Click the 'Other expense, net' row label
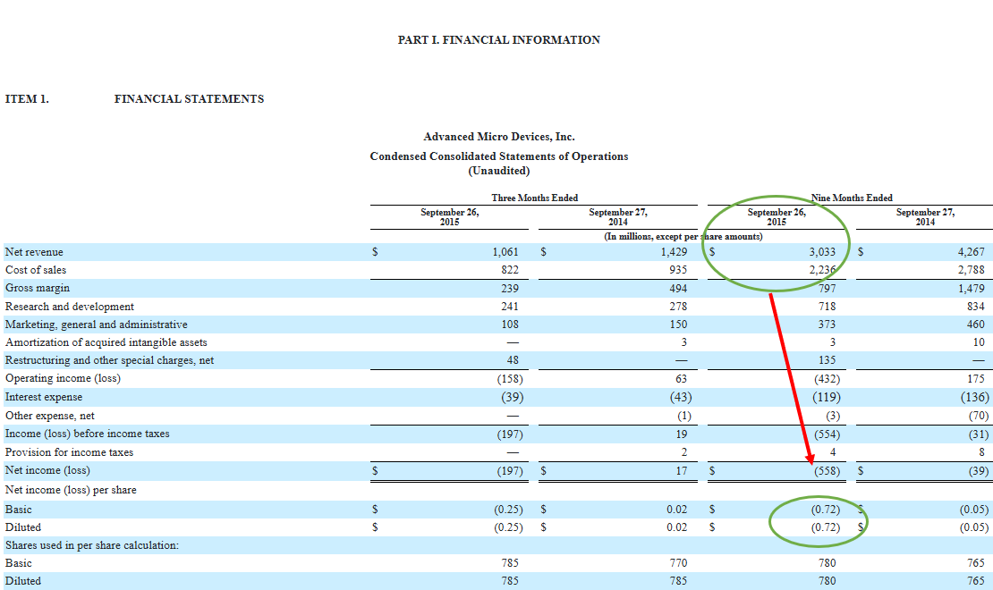 (50, 416)
